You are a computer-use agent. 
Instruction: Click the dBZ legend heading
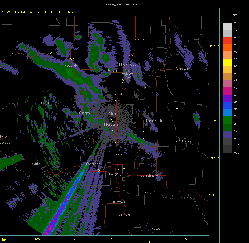click(x=234, y=15)
